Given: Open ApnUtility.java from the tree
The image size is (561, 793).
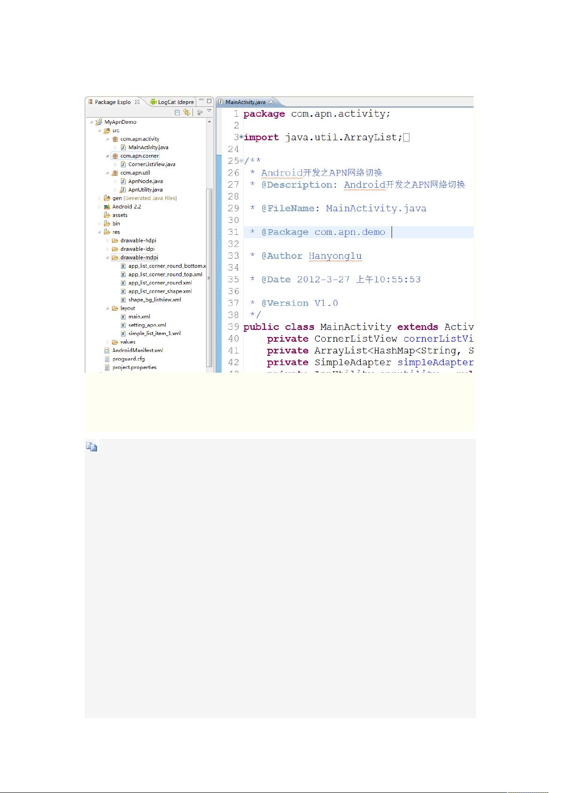Looking at the screenshot, I should 145,190.
